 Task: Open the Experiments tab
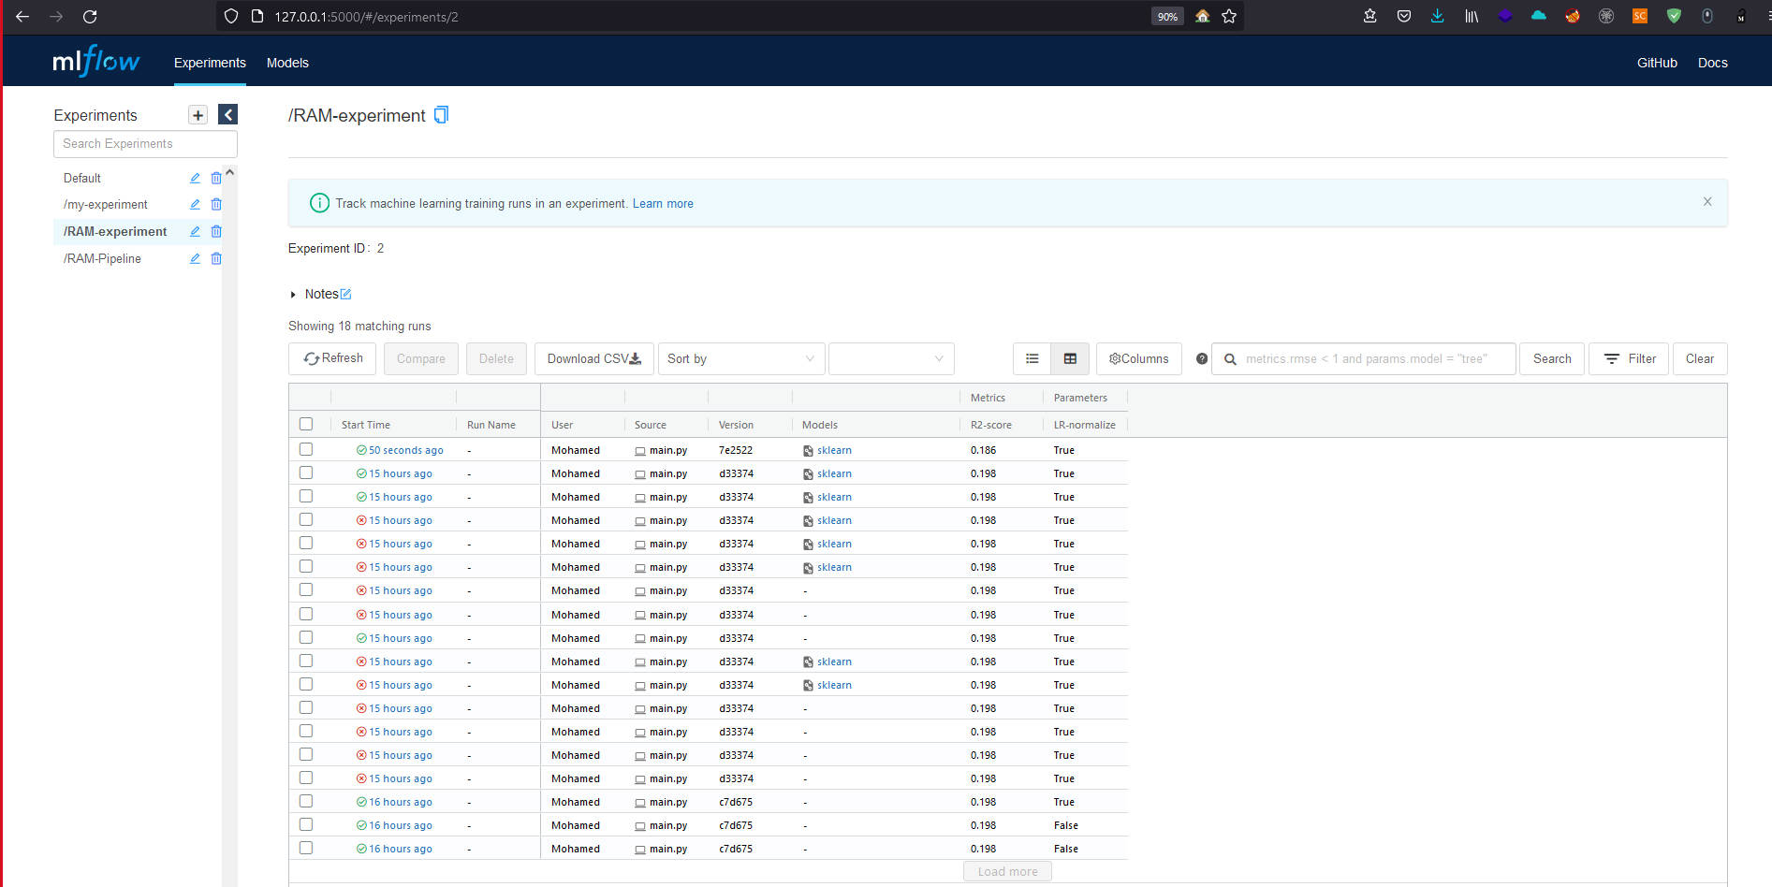click(210, 63)
